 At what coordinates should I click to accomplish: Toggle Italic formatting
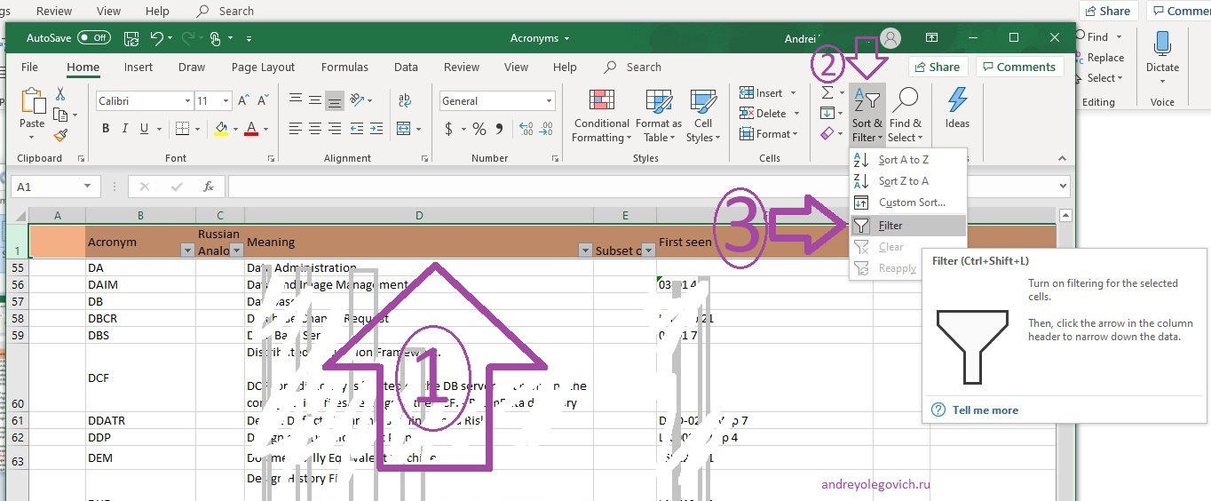125,128
